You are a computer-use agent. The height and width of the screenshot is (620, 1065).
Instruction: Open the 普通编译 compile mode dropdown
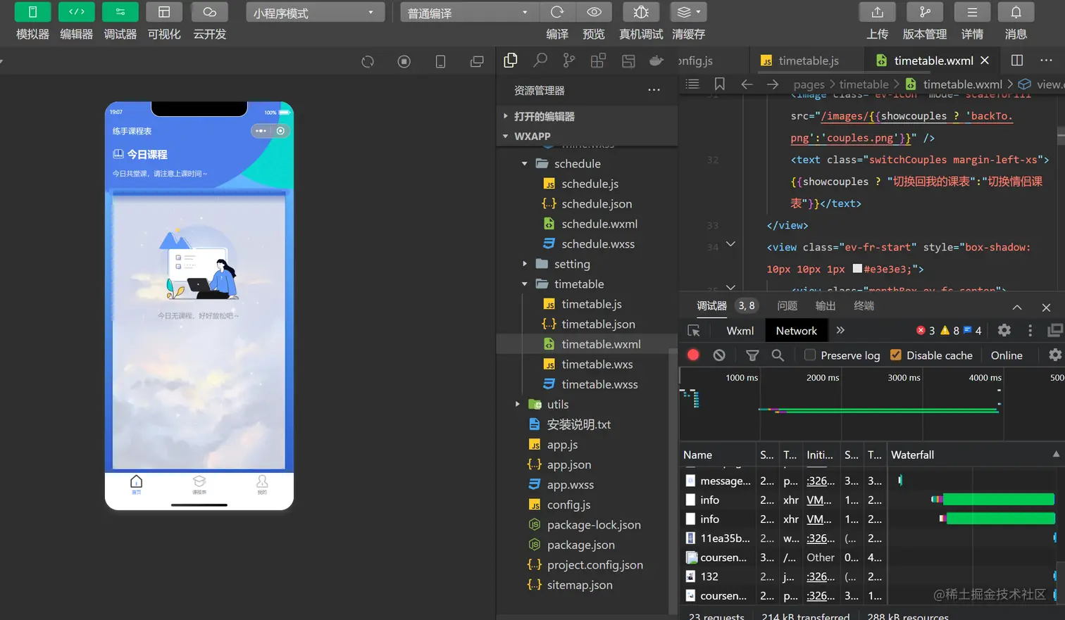click(x=468, y=13)
